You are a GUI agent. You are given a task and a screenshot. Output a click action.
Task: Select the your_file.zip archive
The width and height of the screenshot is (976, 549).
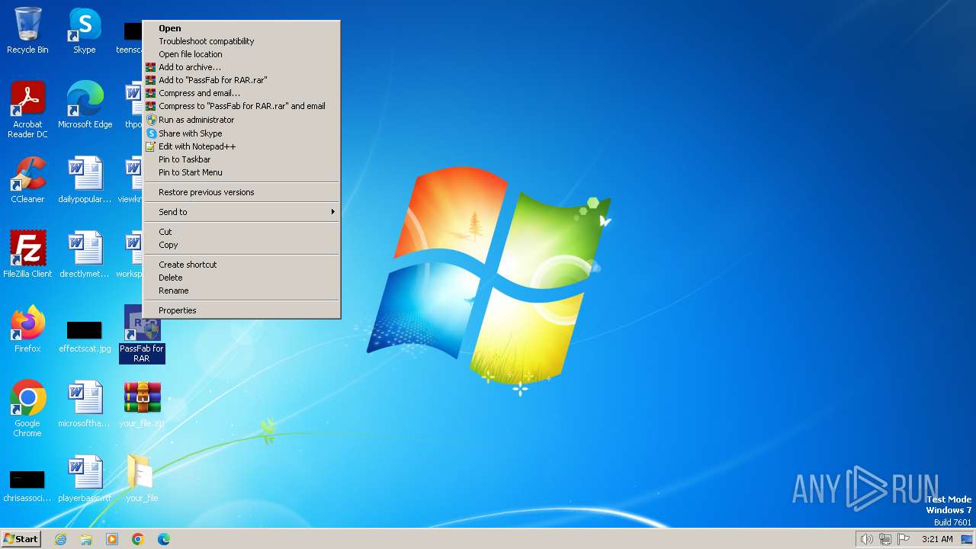(x=142, y=404)
